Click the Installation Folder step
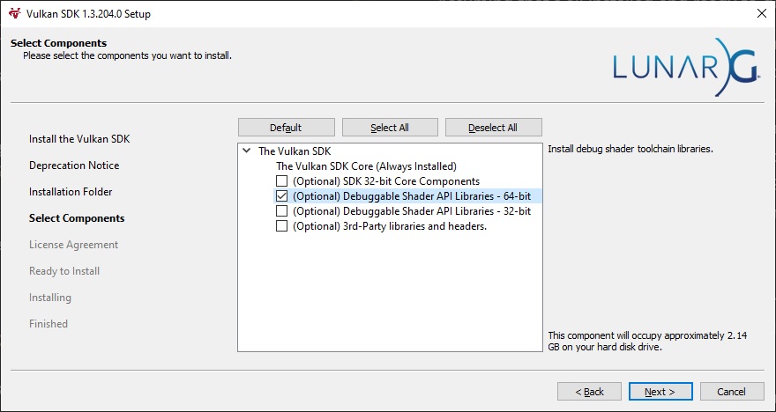The width and height of the screenshot is (776, 412). click(71, 192)
